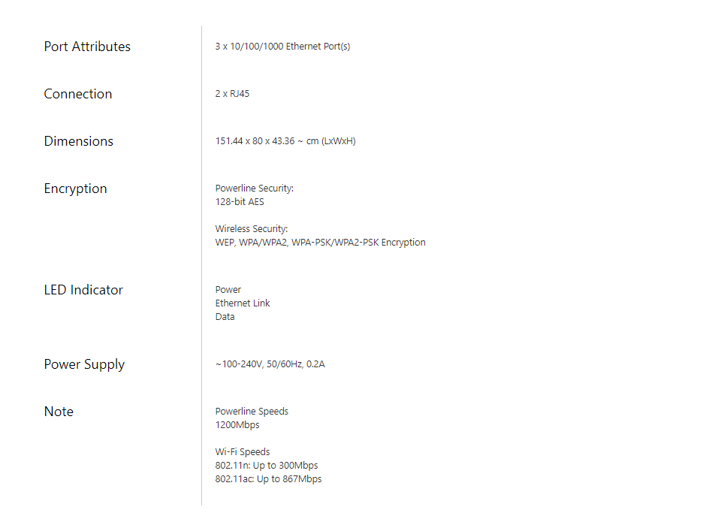The width and height of the screenshot is (721, 531).
Task: Click the Note heading
Action: click(59, 412)
